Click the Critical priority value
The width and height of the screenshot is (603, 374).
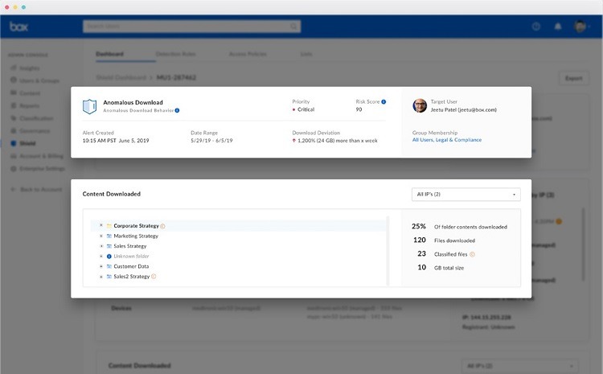[306, 109]
